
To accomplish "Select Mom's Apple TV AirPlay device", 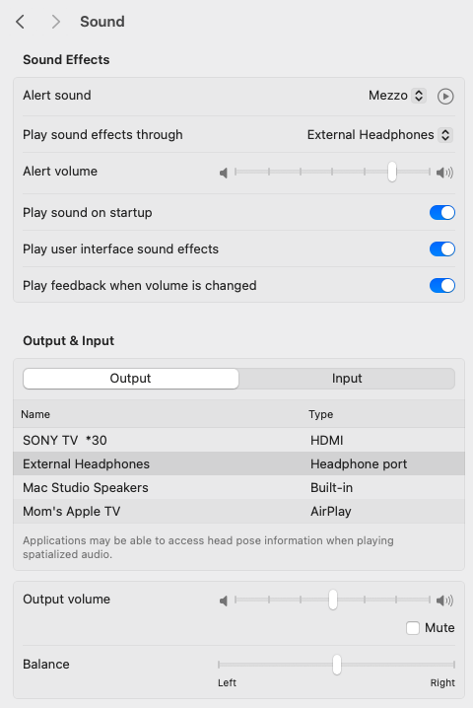I will (x=238, y=512).
